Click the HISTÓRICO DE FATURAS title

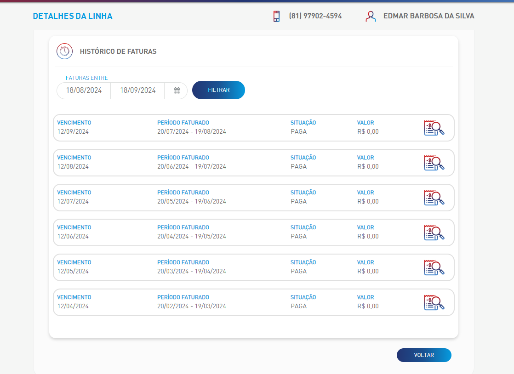point(118,51)
